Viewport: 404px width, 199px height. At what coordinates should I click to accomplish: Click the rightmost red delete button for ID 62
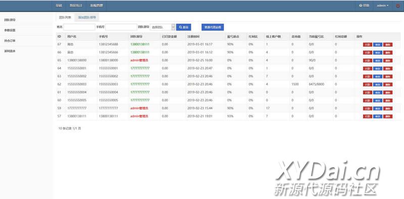coord(388,84)
